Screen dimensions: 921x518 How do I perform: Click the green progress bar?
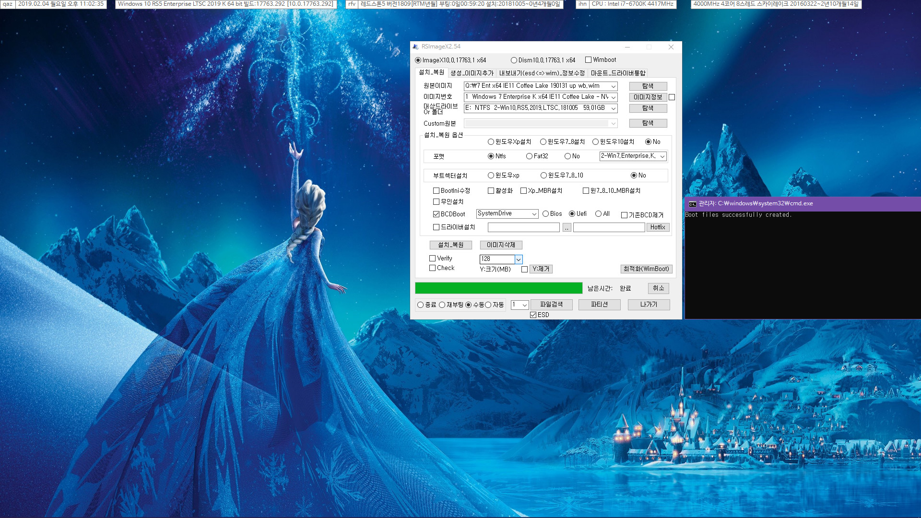coord(498,288)
